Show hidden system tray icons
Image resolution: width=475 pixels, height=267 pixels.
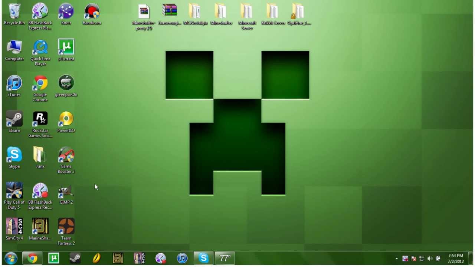click(397, 258)
